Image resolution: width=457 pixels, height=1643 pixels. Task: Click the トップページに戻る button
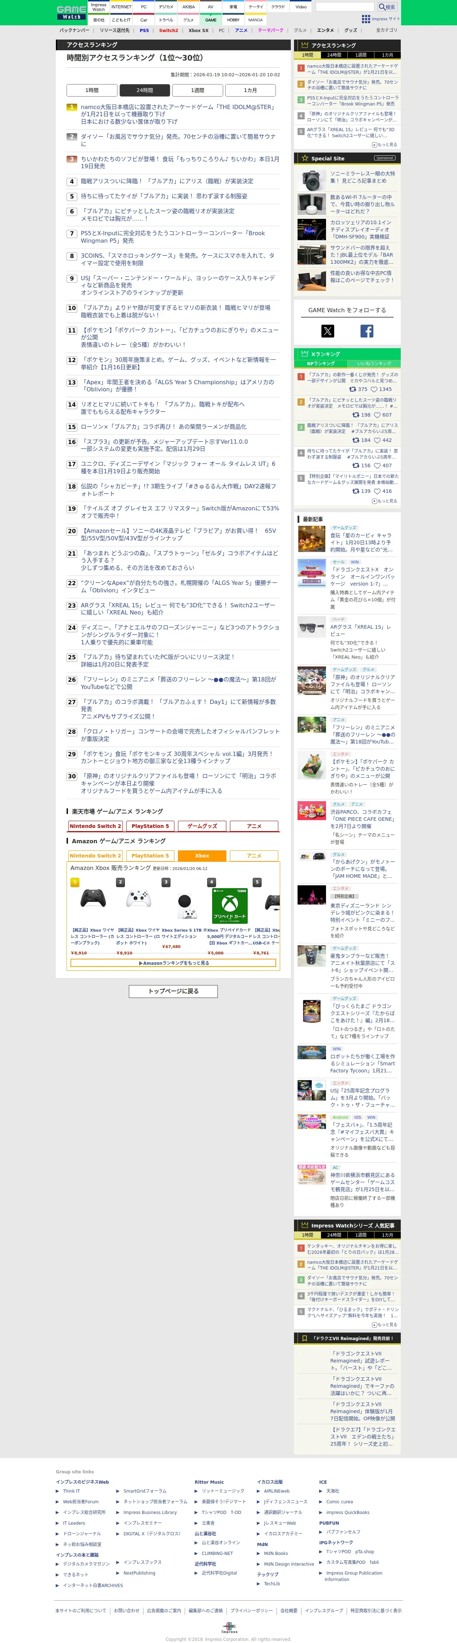click(173, 990)
